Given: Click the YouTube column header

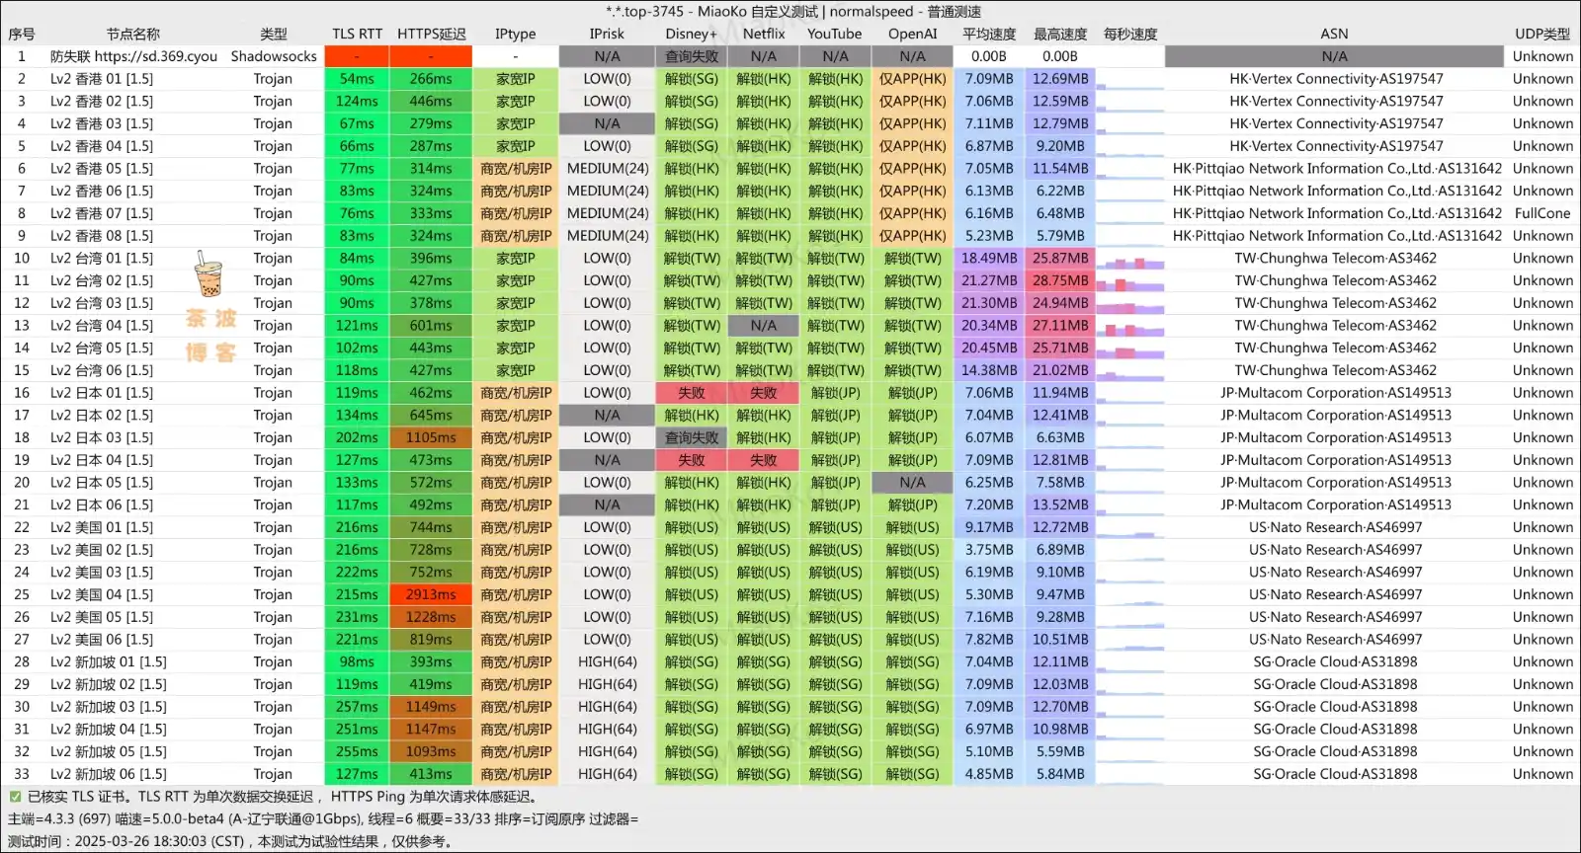Looking at the screenshot, I should (834, 34).
